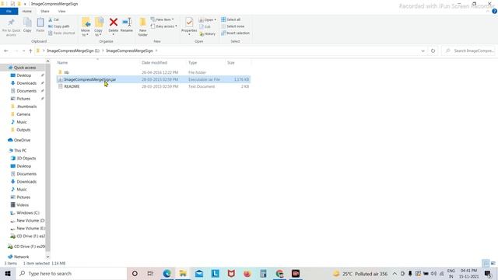Open Properties from the ribbon
498x280 pixels.
(x=189, y=26)
